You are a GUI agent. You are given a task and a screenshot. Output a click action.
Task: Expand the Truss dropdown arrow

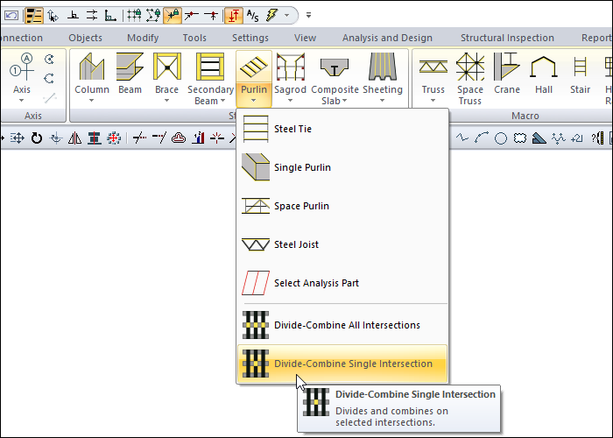coord(433,101)
